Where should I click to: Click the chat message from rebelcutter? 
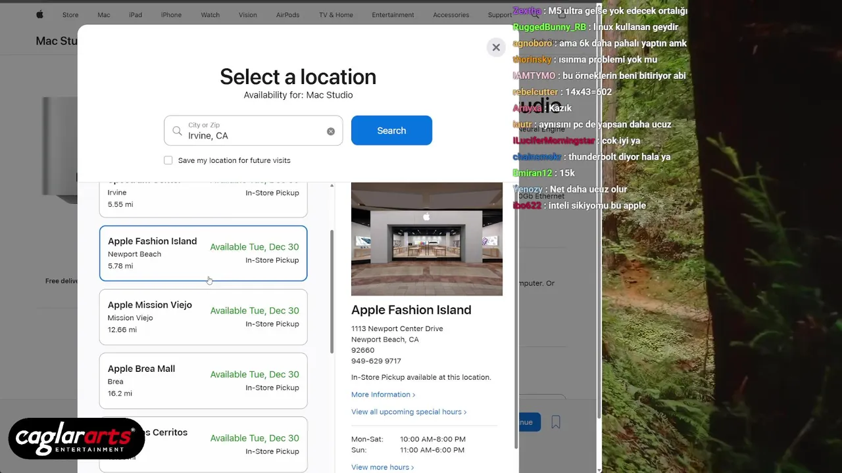[562, 92]
